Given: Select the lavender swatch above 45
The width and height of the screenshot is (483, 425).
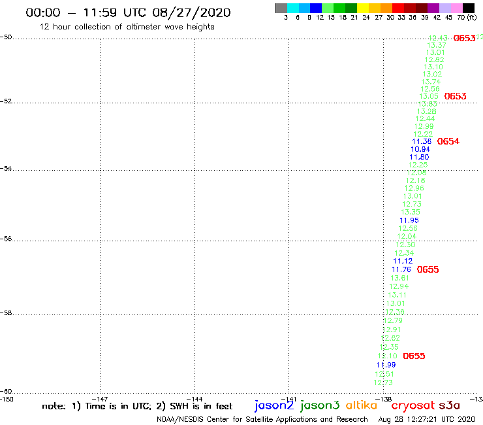Looking at the screenshot, I should (x=444, y=8).
